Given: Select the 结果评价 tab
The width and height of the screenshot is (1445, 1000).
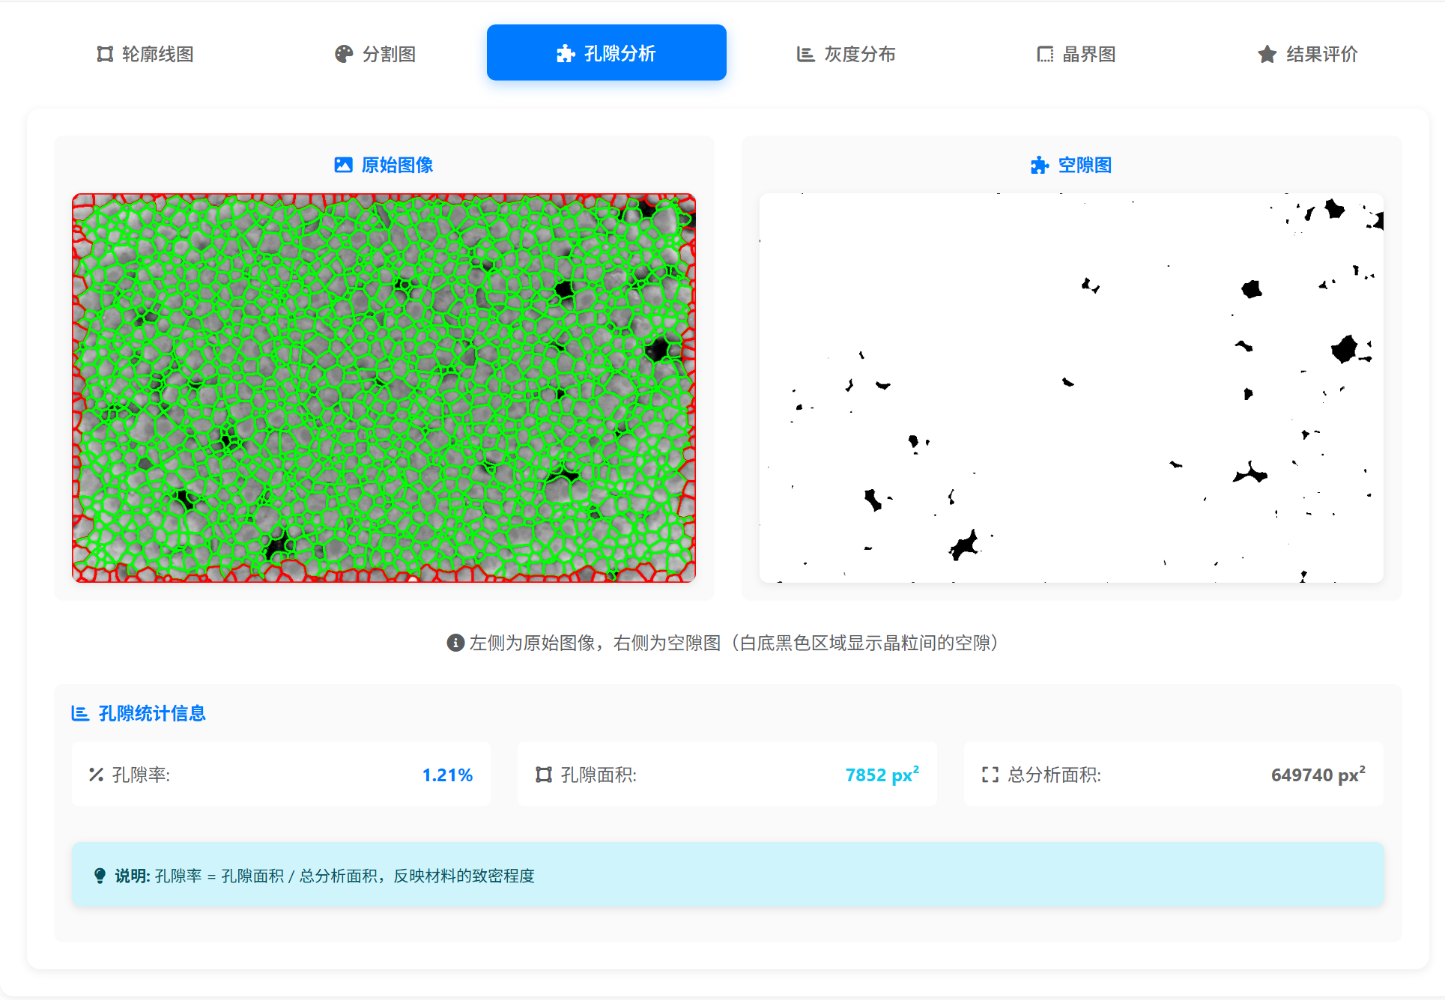Looking at the screenshot, I should tap(1306, 53).
